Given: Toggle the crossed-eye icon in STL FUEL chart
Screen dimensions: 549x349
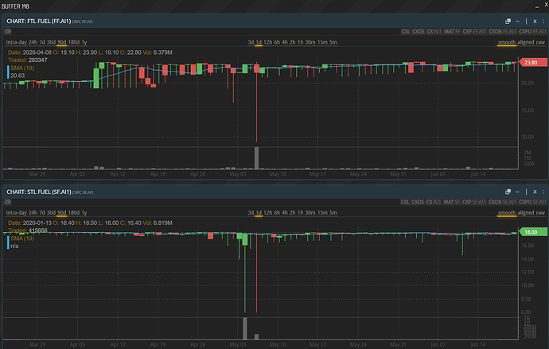Looking at the screenshot, I should pyautogui.click(x=8, y=202).
